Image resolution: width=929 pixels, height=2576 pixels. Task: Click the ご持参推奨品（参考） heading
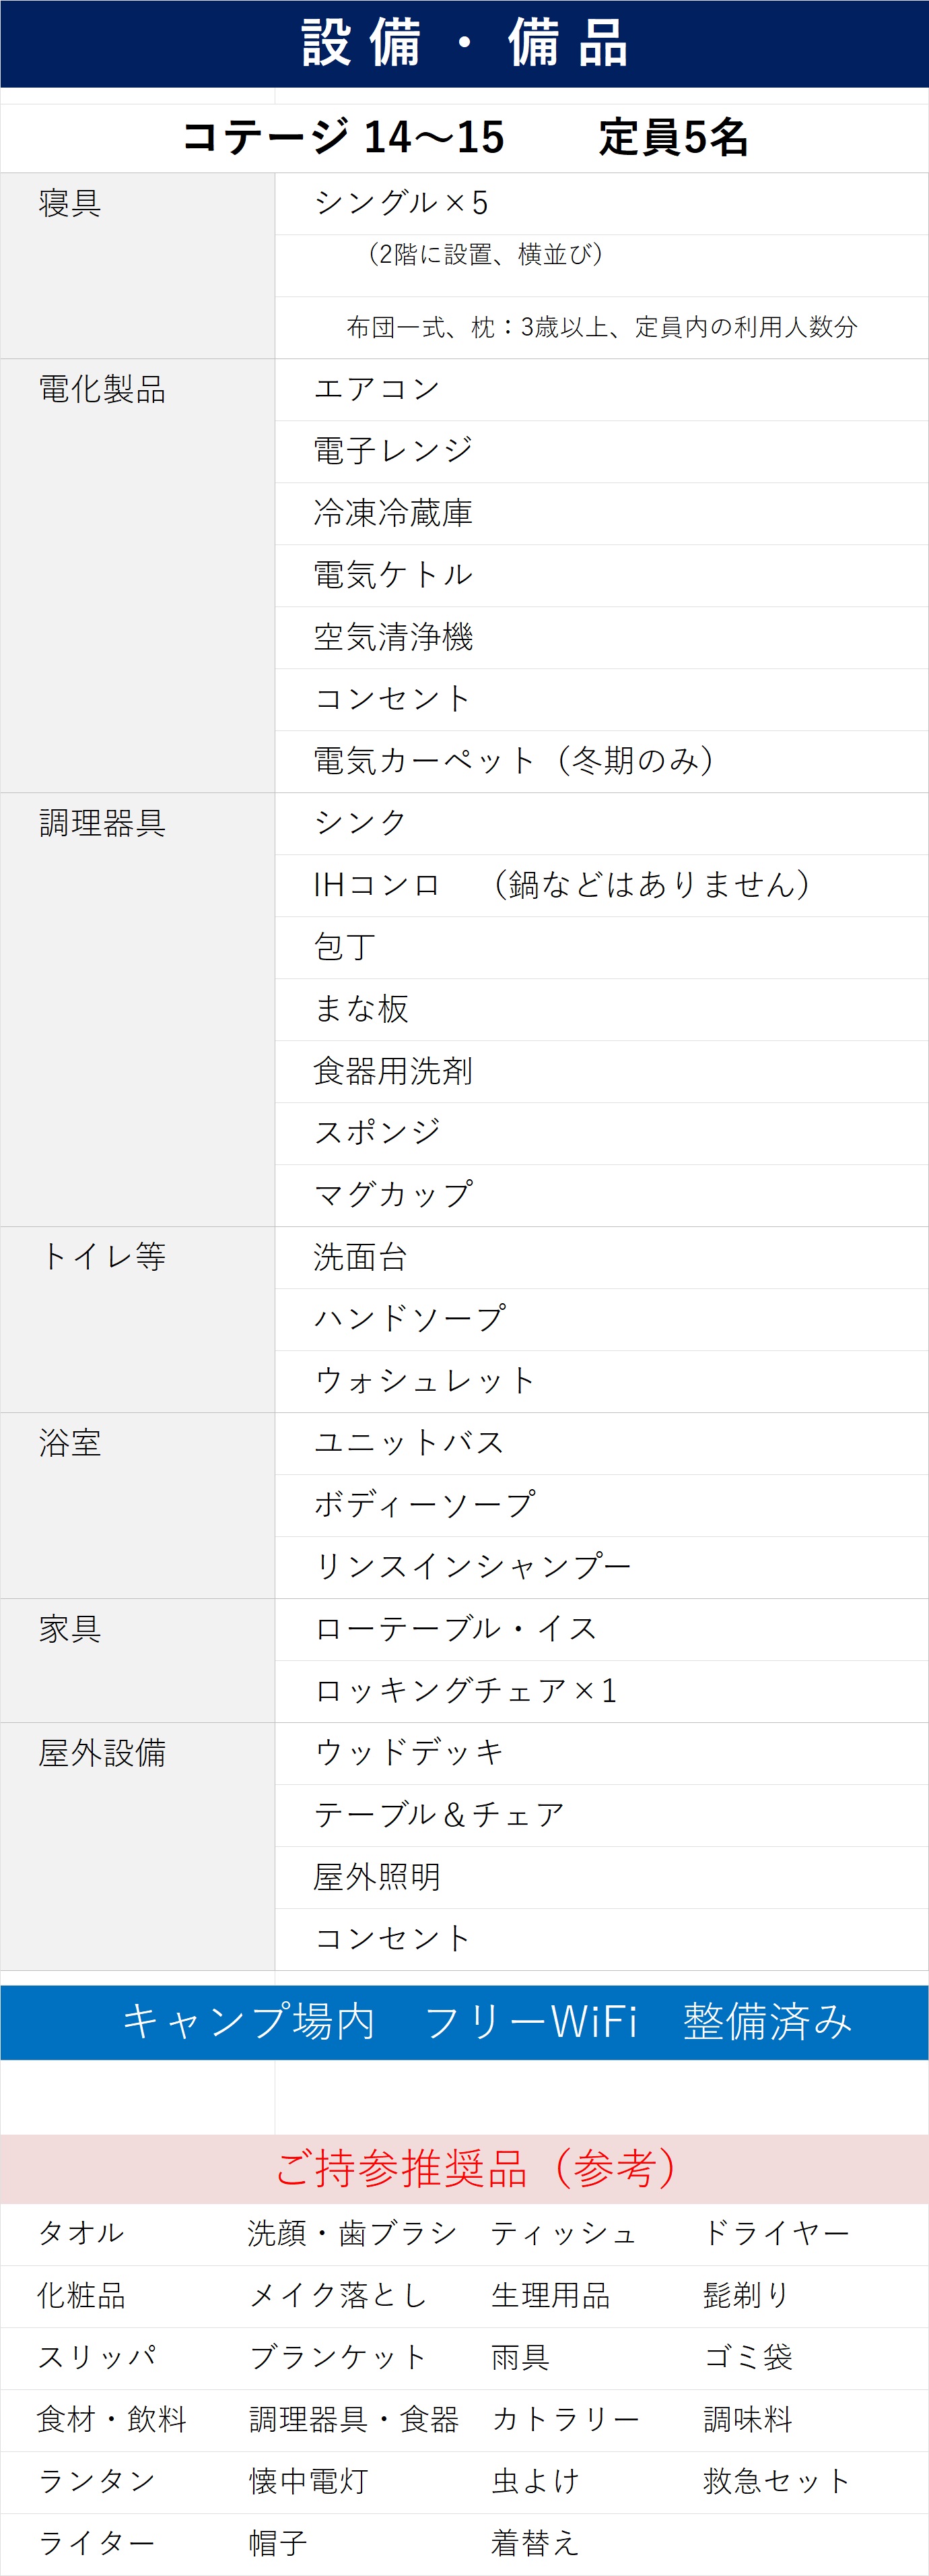pyautogui.click(x=477, y=2167)
